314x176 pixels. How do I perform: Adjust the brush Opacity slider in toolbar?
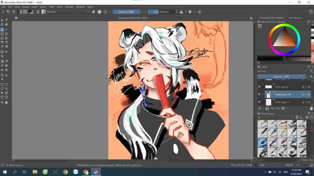click(126, 12)
